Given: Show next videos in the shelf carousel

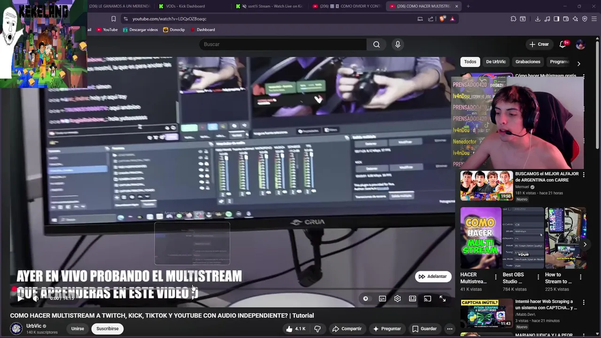Looking at the screenshot, I should (585, 245).
